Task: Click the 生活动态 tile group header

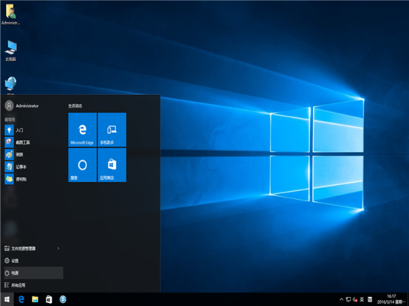Action: (75, 105)
